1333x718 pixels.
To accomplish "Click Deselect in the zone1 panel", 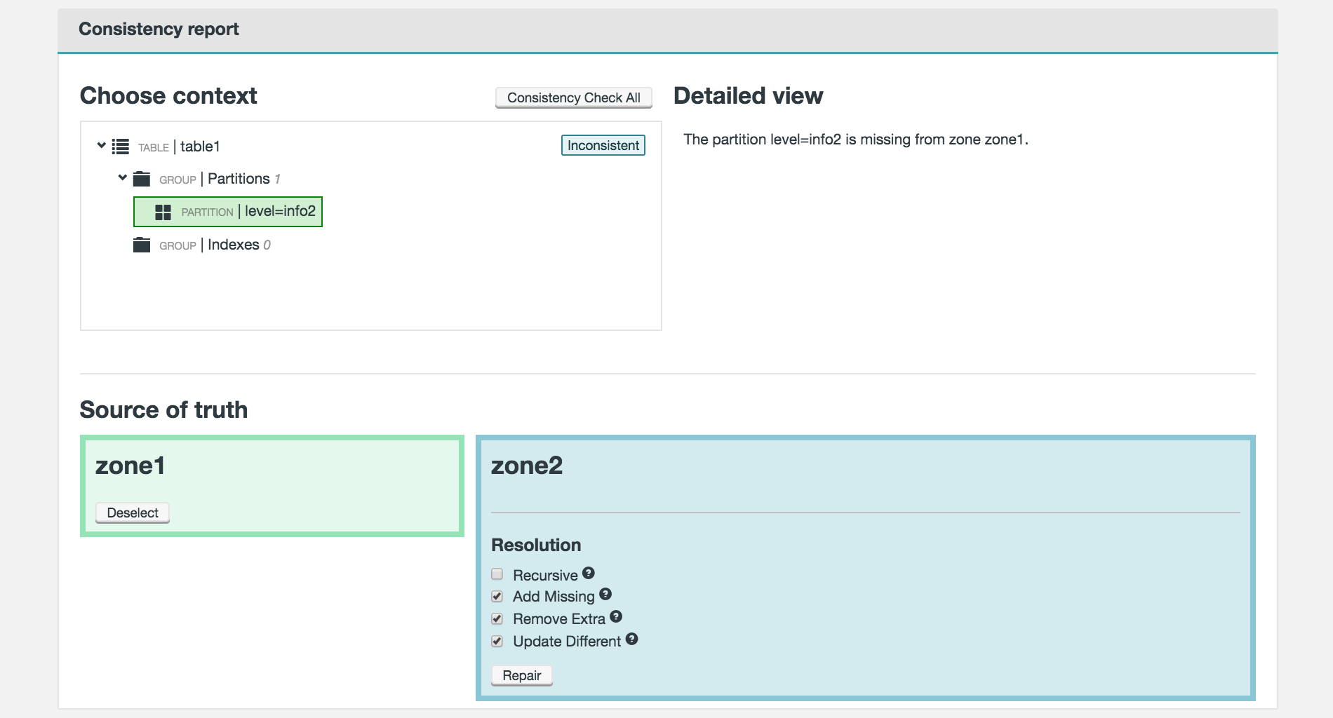I will pos(133,513).
